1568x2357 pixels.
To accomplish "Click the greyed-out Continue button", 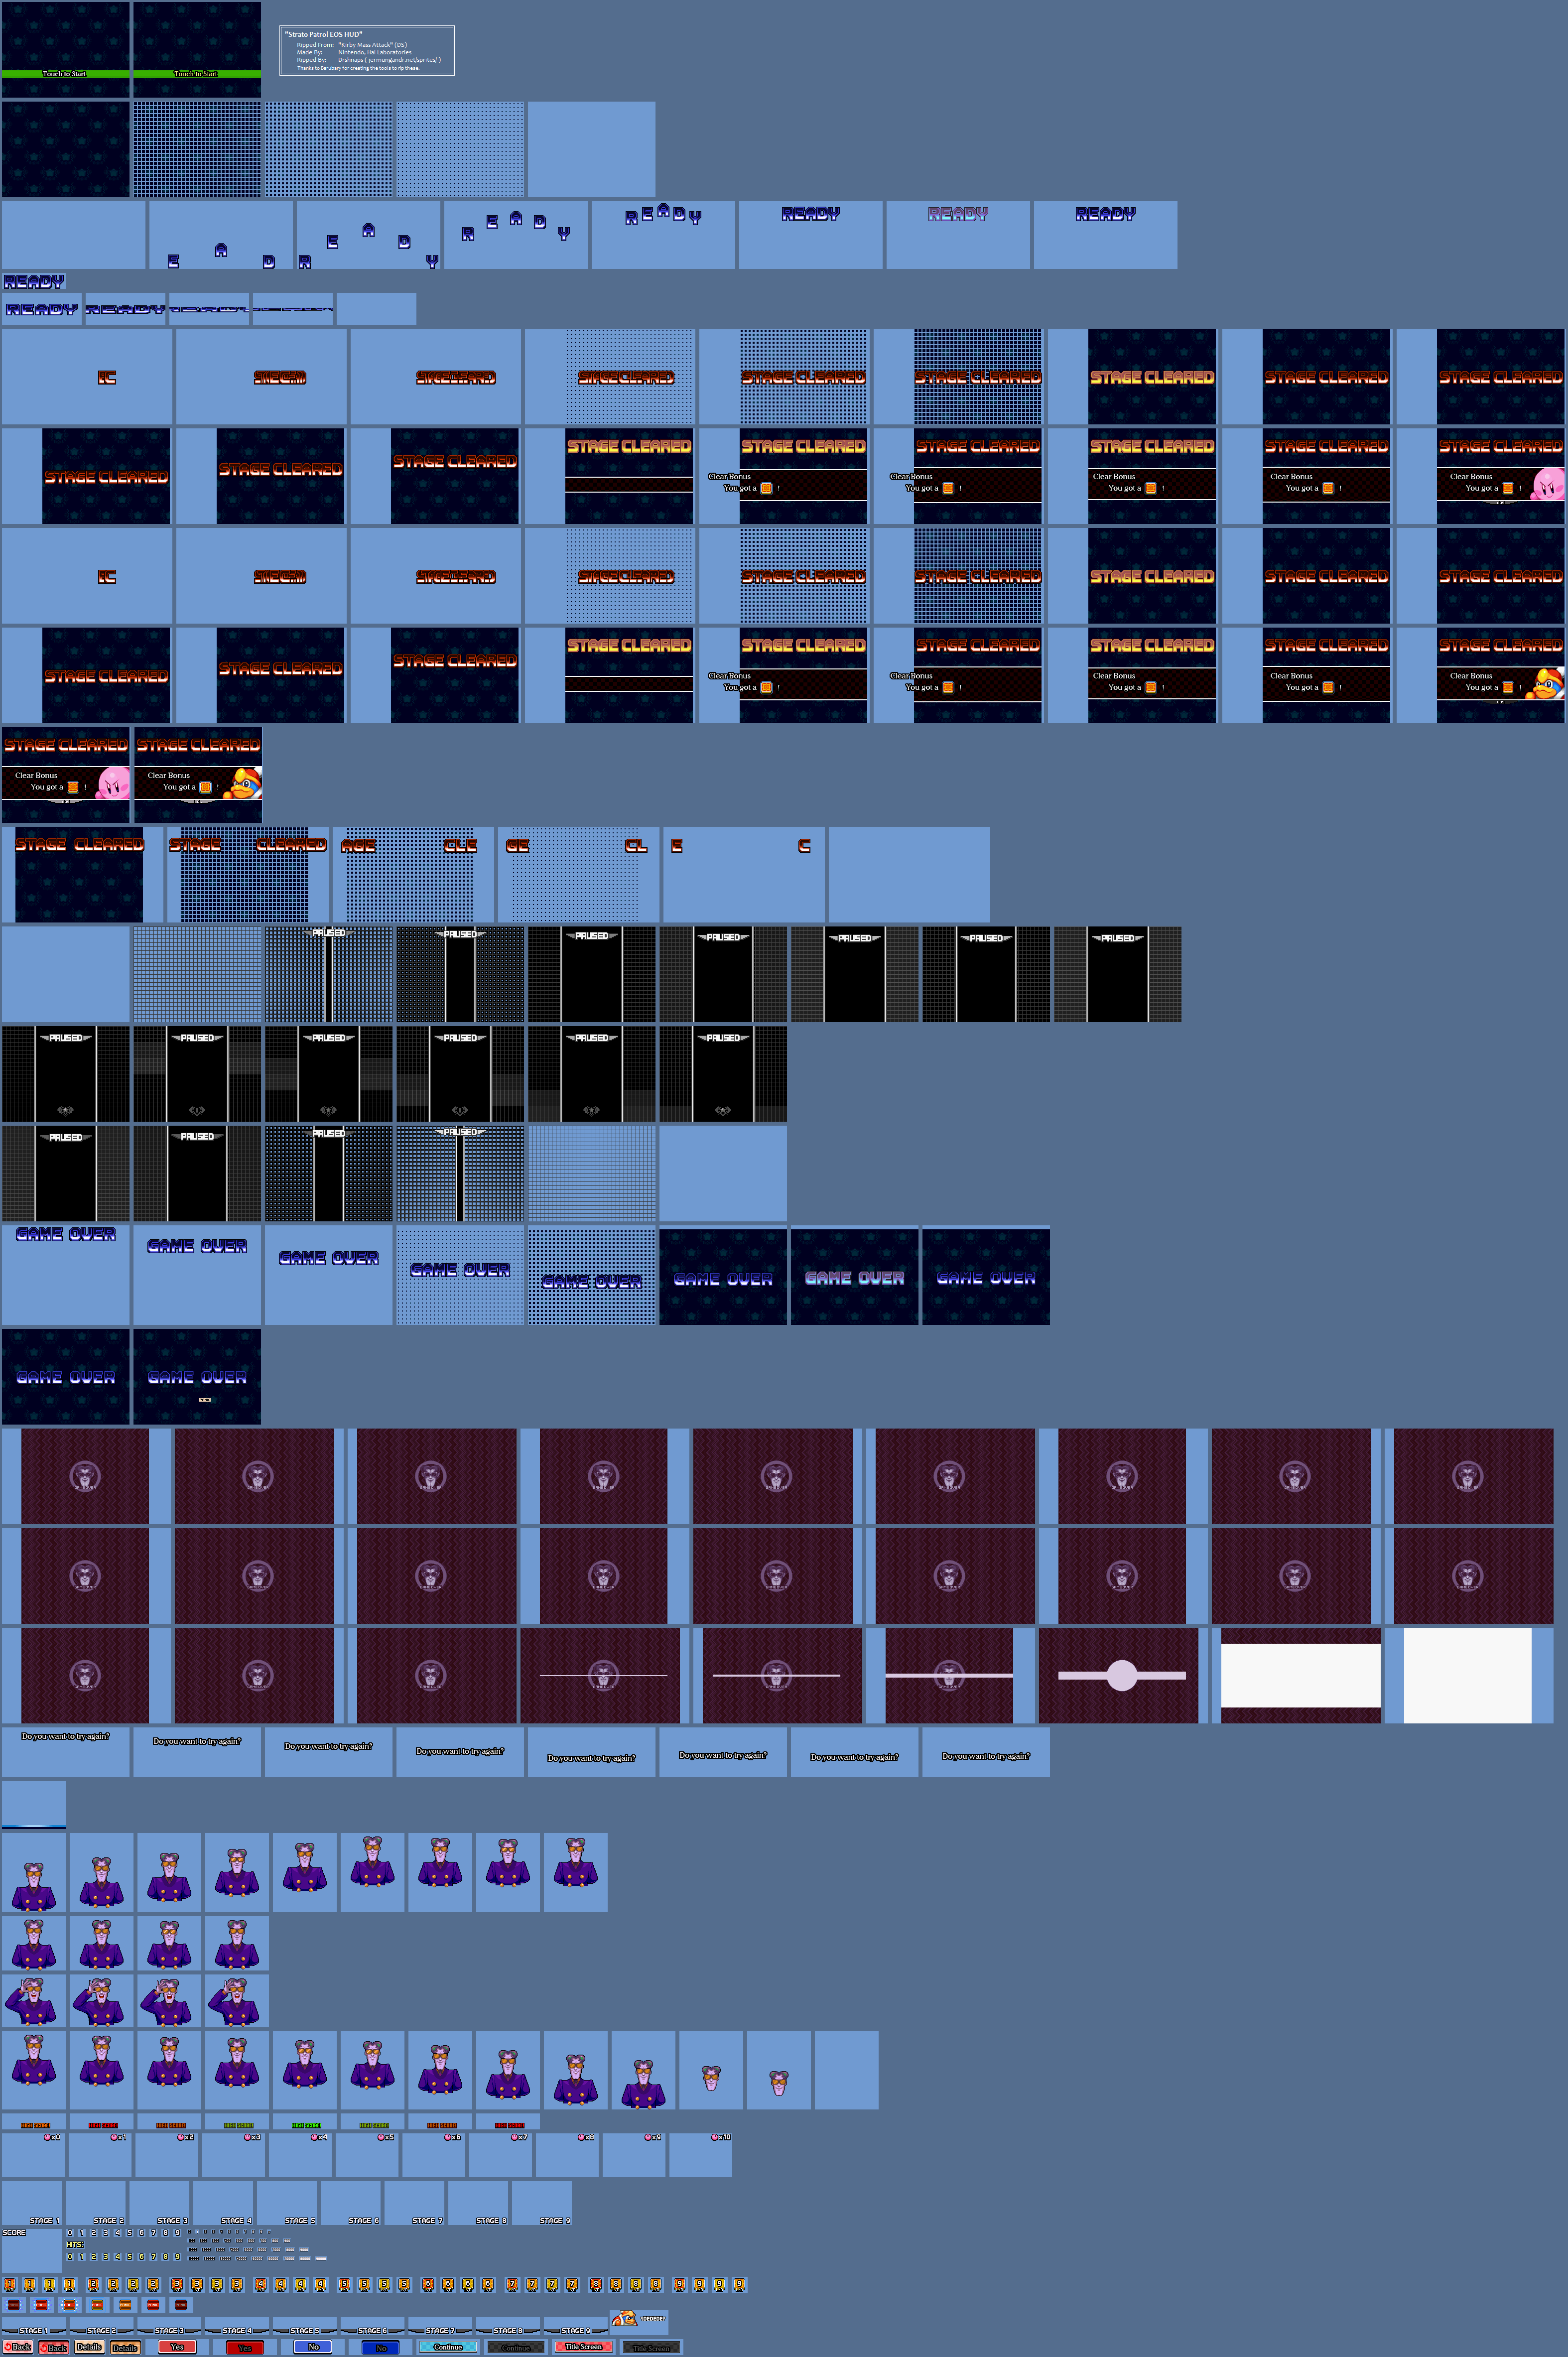I will point(516,2347).
